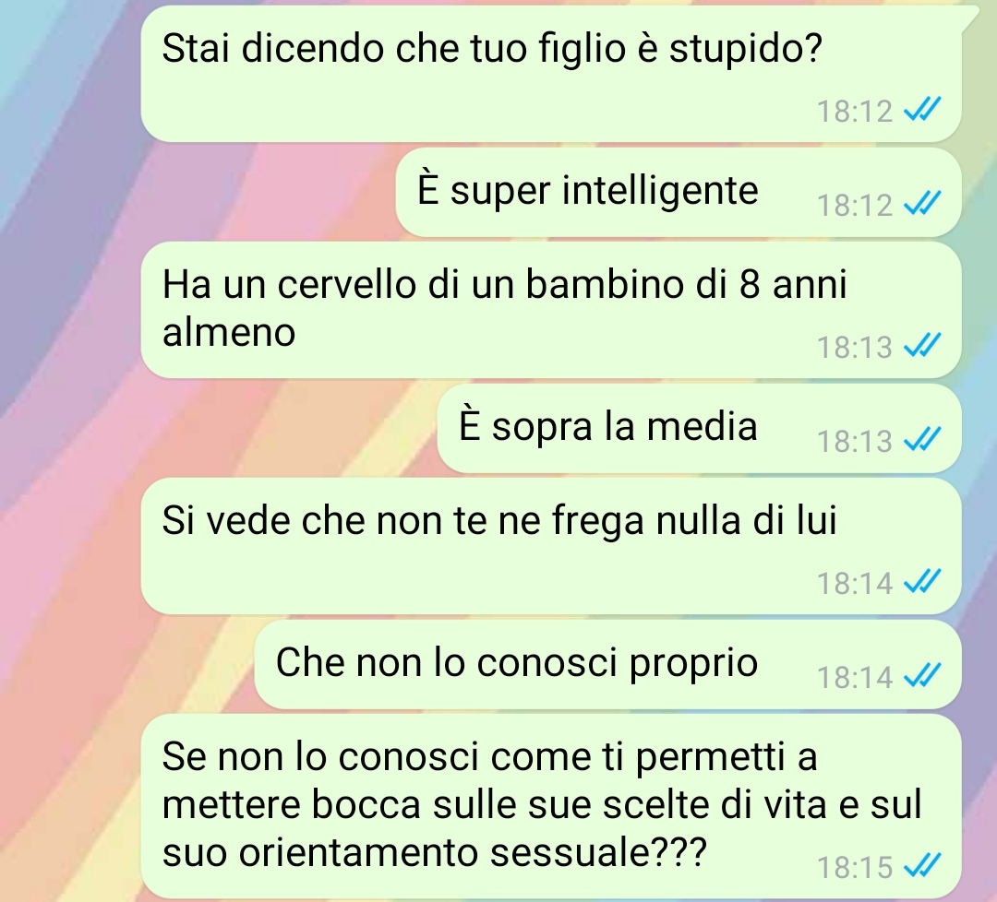Click the 18:13 timestamp beside 'È sopra la media'
997x902 pixels.
855,442
